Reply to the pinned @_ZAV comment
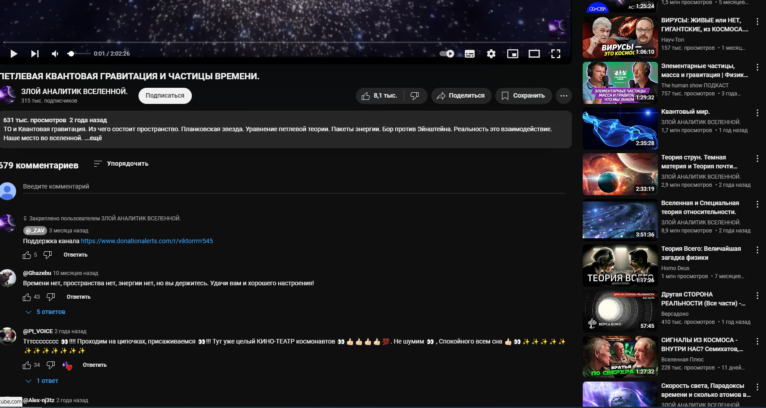This screenshot has width=766, height=408. [75, 255]
